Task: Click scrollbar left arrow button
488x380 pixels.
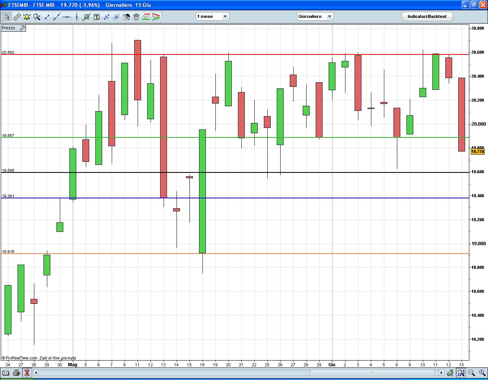Action: click(x=36, y=373)
